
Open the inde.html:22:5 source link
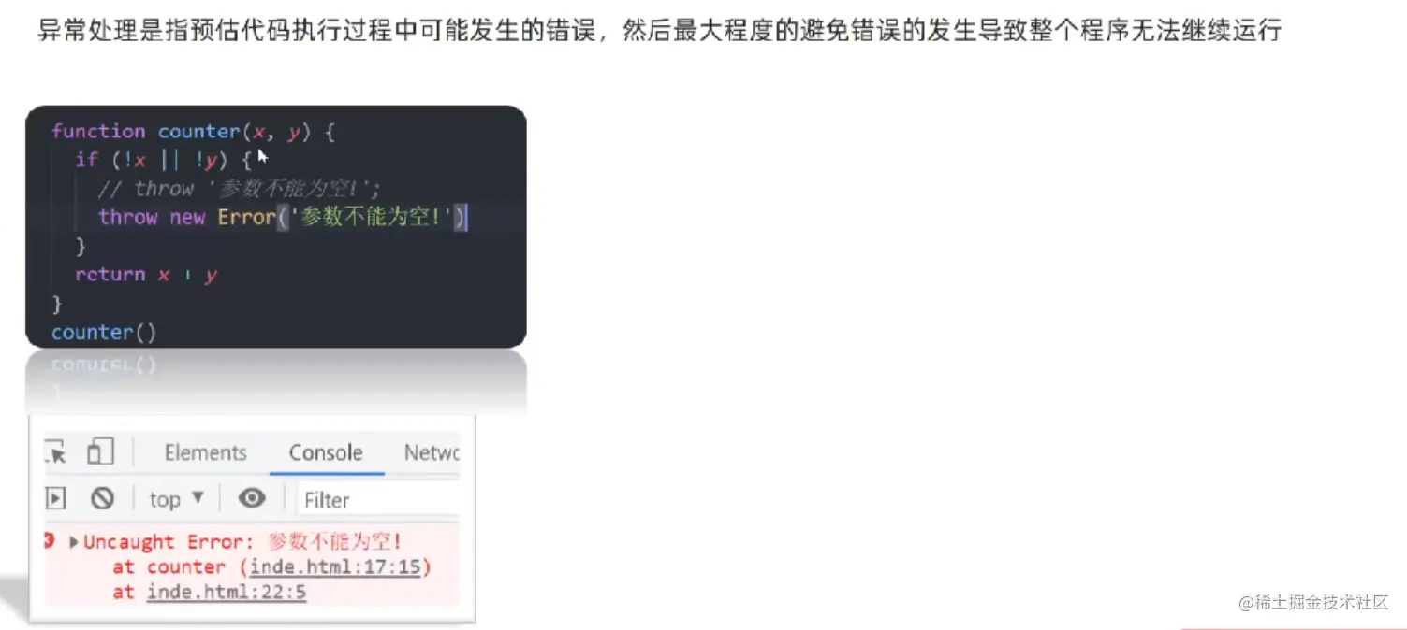click(x=227, y=592)
